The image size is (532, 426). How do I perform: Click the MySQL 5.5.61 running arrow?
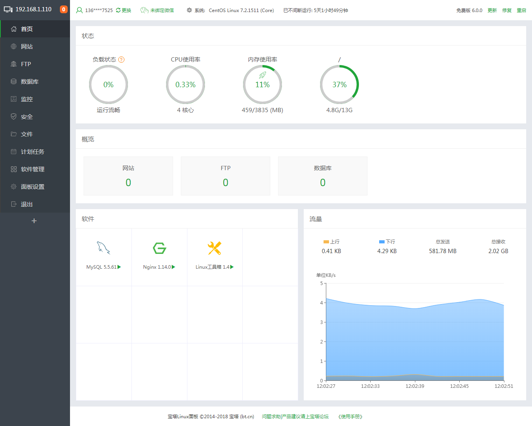click(x=119, y=267)
